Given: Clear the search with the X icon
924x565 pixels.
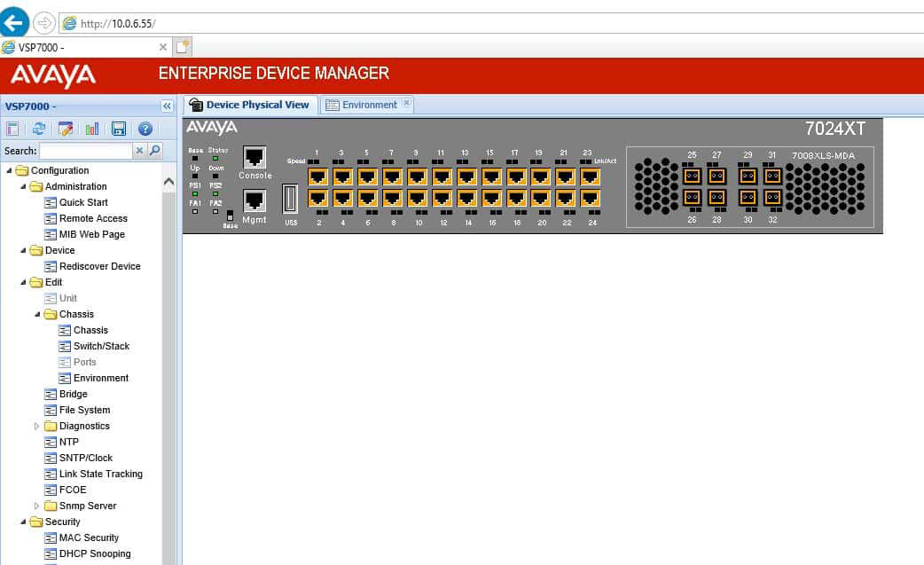Looking at the screenshot, I should coord(139,151).
